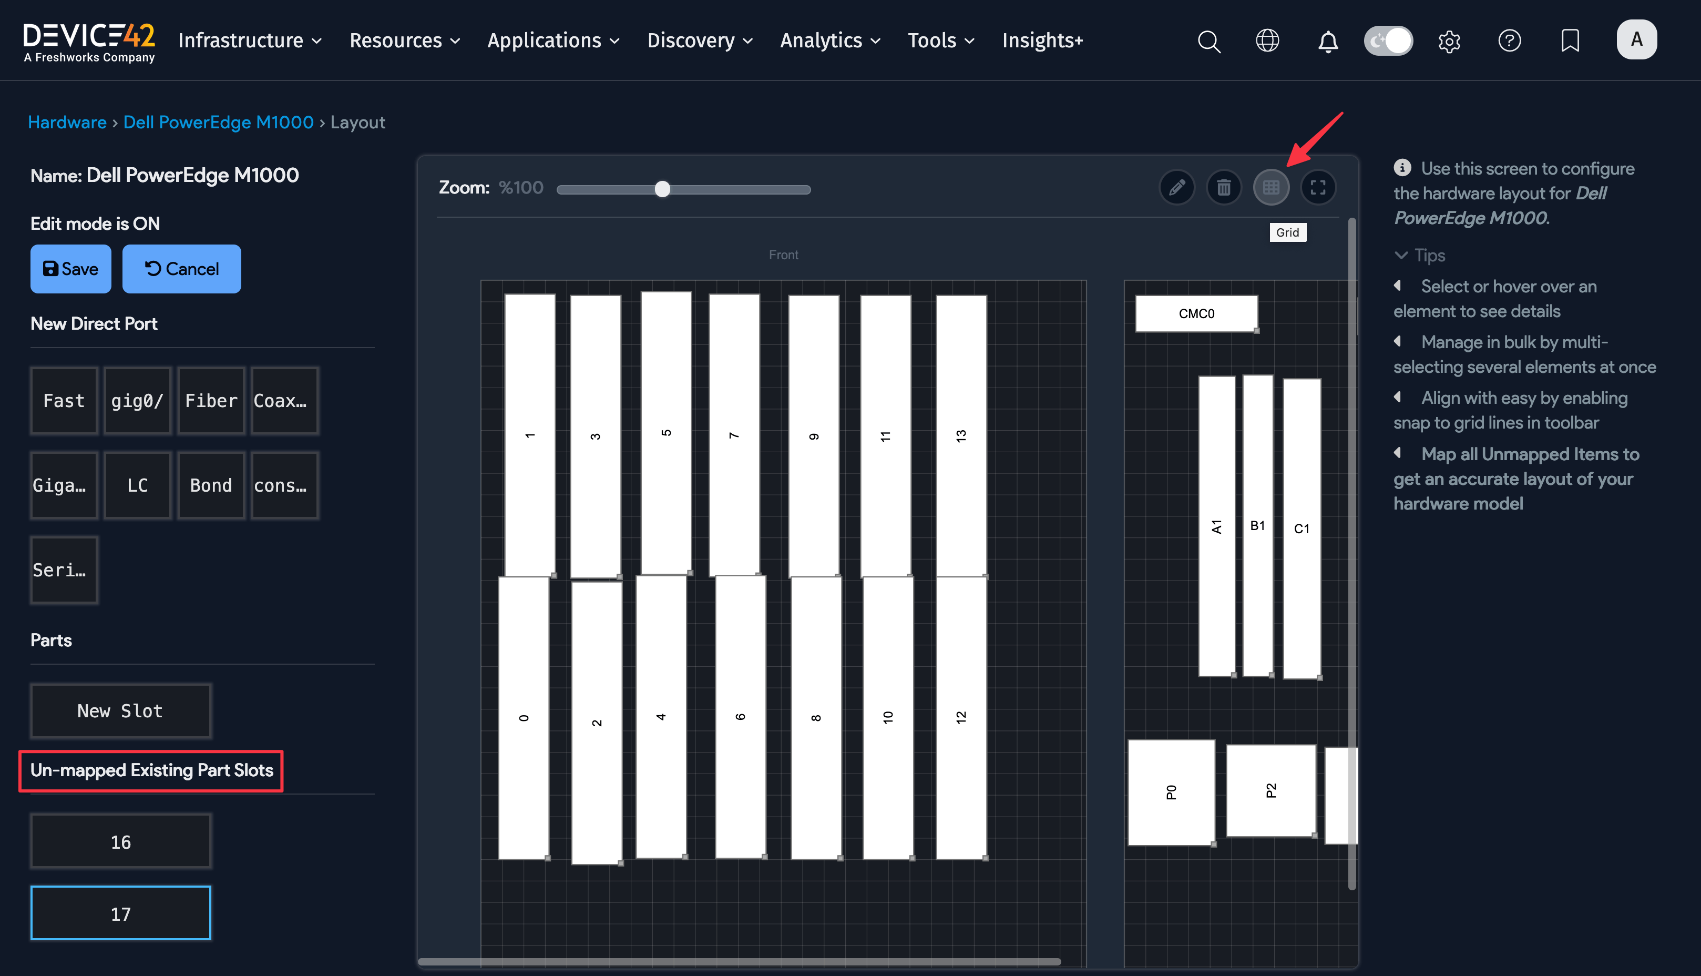Open the Insights+ menu item
This screenshot has height=976, width=1701.
[x=1042, y=41]
